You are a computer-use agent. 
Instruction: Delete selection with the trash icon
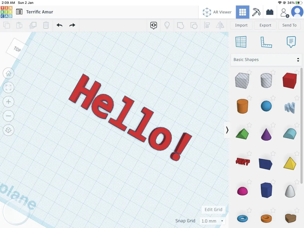[x=46, y=25]
